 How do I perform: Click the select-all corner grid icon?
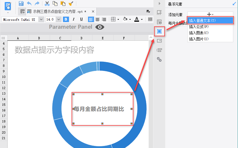click(x=3, y=38)
